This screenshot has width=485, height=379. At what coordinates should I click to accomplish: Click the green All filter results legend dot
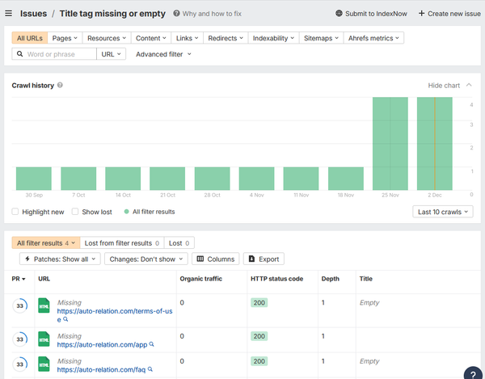click(x=126, y=212)
